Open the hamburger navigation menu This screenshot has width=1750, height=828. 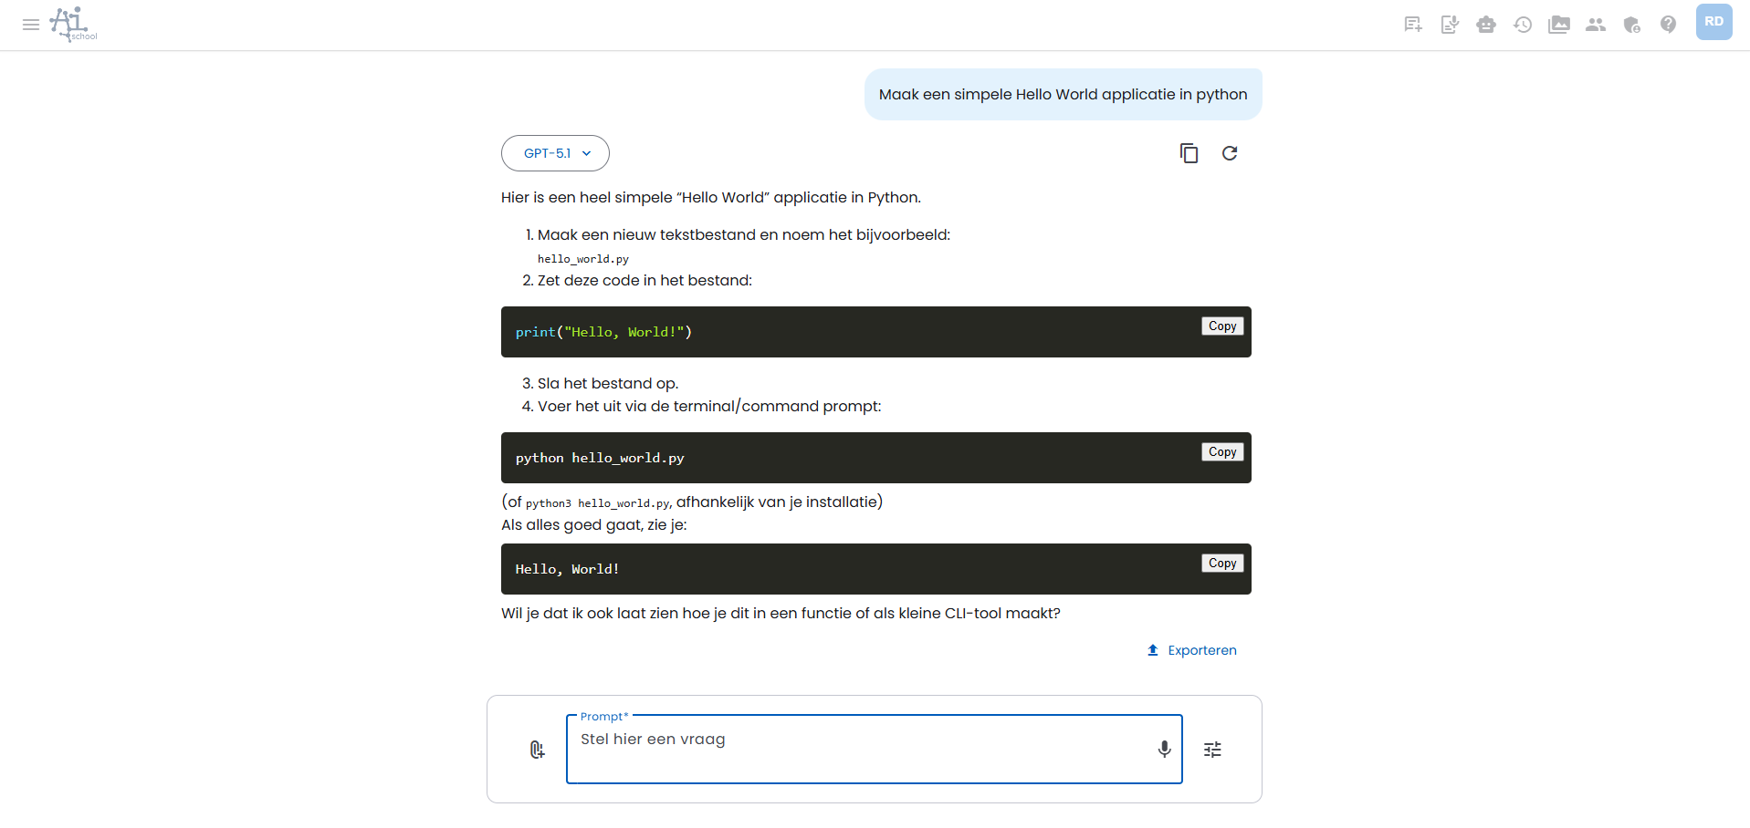31,25
